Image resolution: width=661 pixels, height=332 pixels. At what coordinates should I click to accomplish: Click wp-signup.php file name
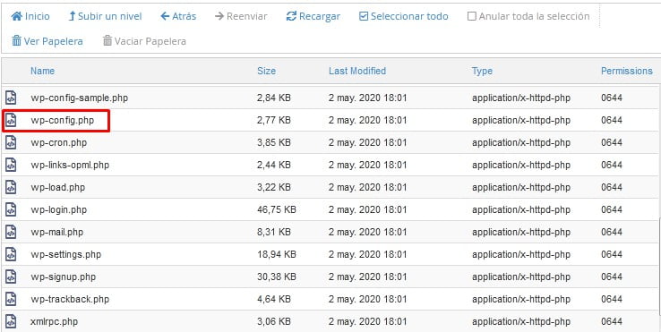64,277
